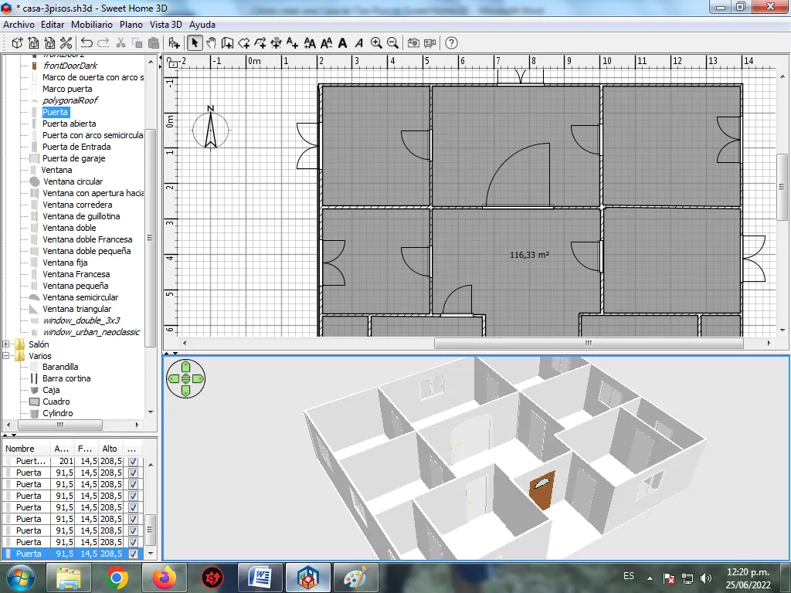The image size is (791, 593).
Task: Zoom out of the plan
Action: coord(392,43)
